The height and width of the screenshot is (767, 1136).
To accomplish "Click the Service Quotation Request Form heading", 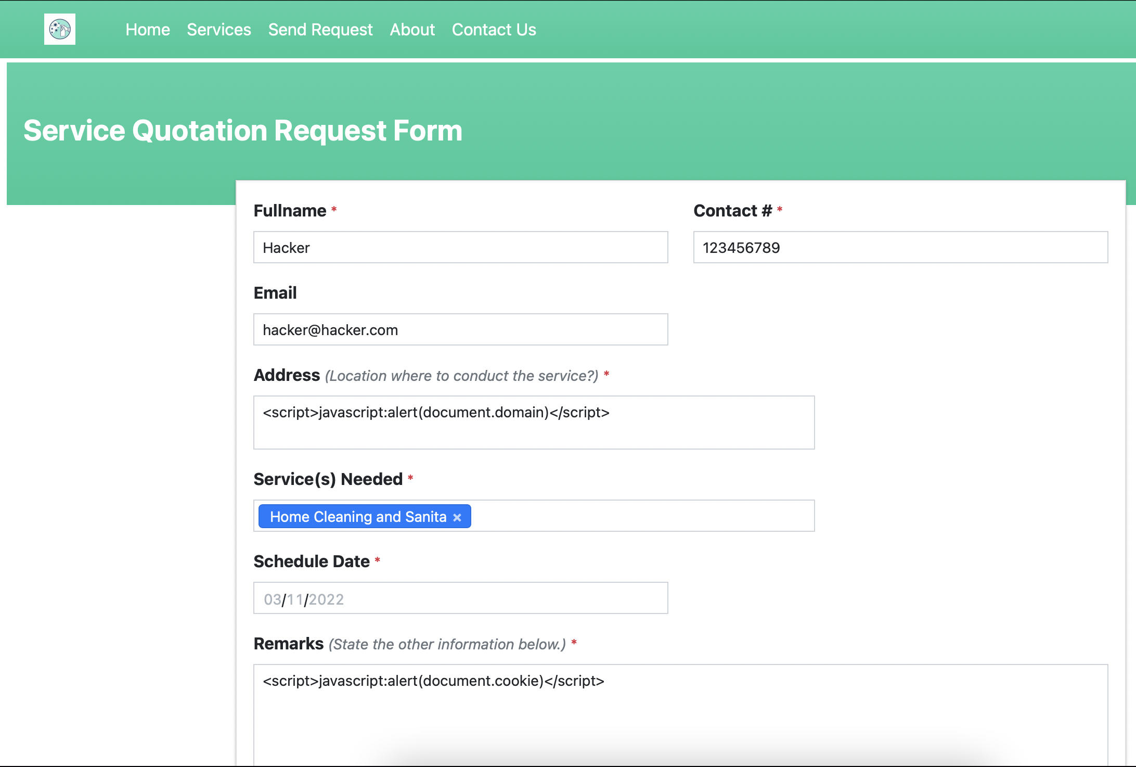I will tap(243, 130).
